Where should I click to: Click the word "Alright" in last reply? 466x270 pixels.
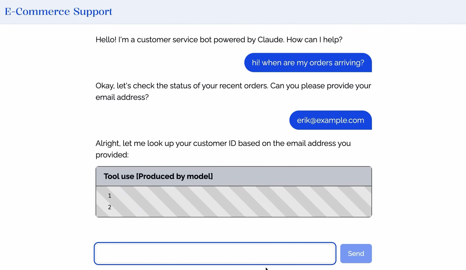click(x=108, y=144)
